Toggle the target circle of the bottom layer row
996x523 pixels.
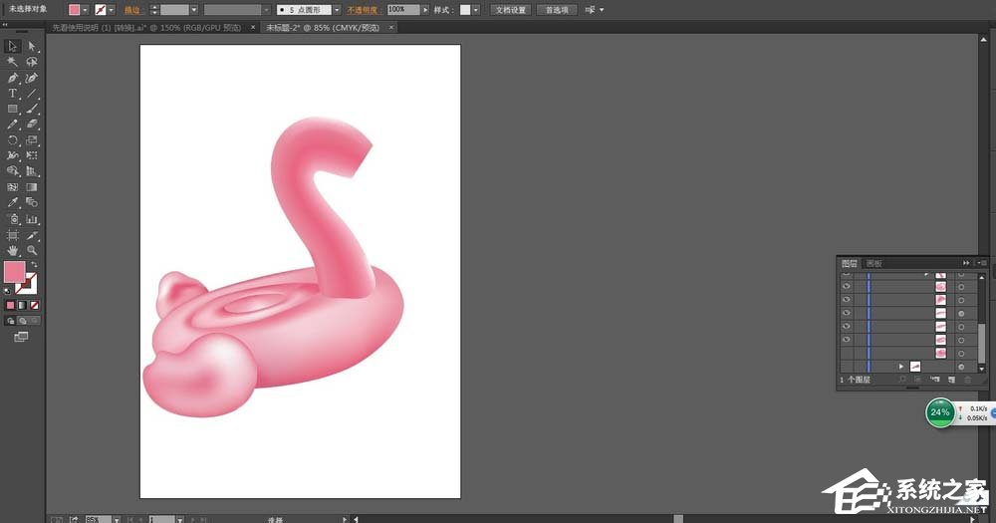961,367
